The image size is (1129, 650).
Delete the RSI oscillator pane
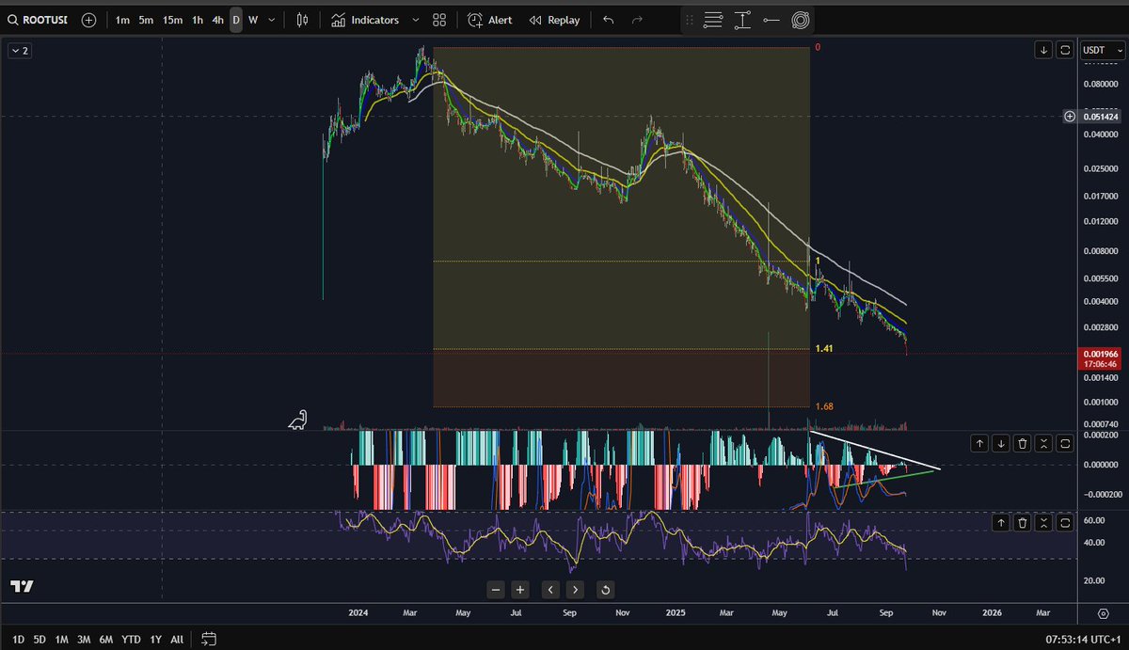click(1023, 522)
